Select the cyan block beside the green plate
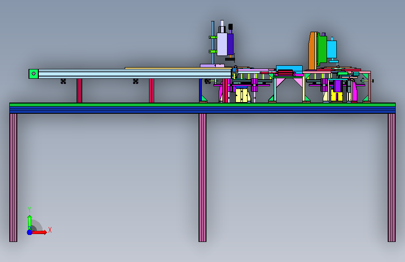 click(x=332, y=49)
